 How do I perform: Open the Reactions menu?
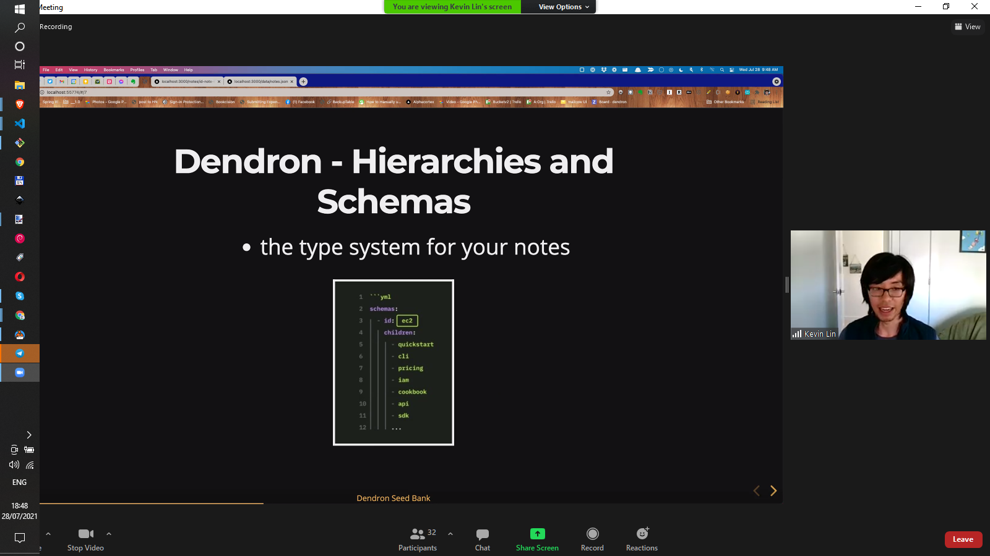642,539
